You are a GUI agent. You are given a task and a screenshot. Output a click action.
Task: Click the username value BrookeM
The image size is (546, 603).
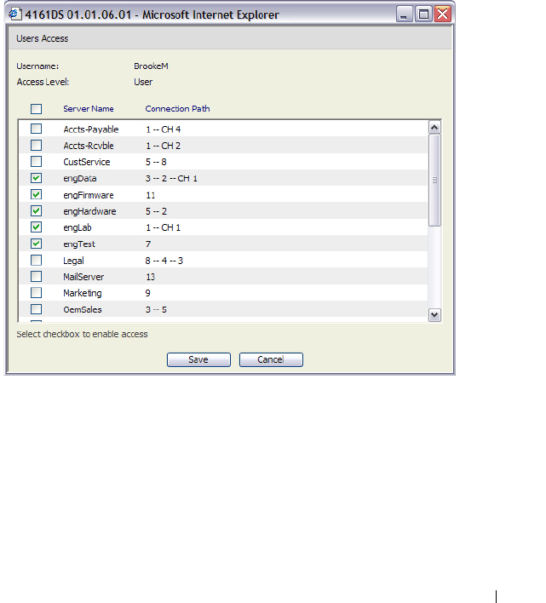point(151,66)
